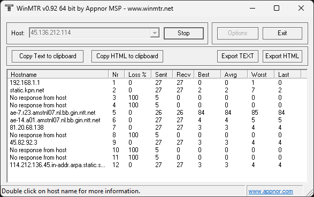Copy HTML results to clipboard
314x197 pixels.
point(127,56)
